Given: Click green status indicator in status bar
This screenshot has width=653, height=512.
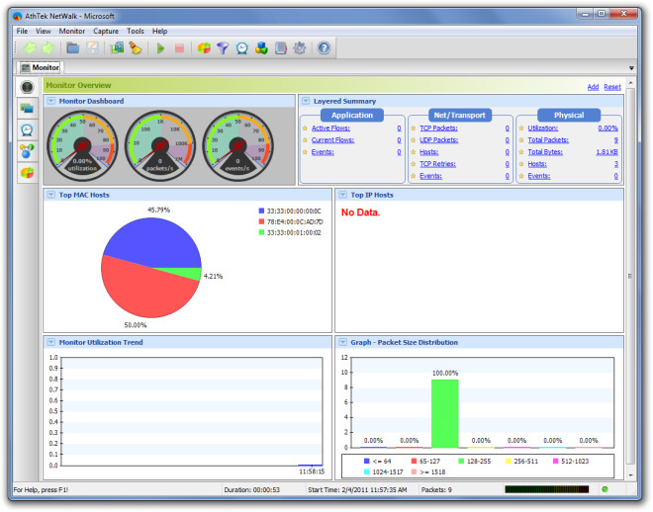Looking at the screenshot, I should click(x=606, y=489).
